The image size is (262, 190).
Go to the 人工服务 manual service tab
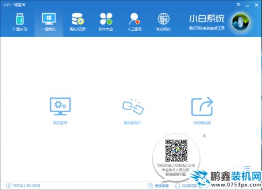(x=135, y=22)
